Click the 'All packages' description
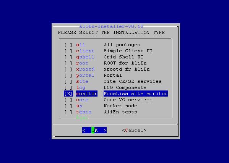The width and height of the screenshot is (229, 163). (122, 45)
